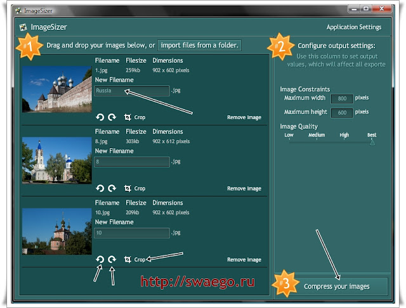Click the Image Quality slider thumb at Best
The image size is (406, 308).
pos(372,142)
